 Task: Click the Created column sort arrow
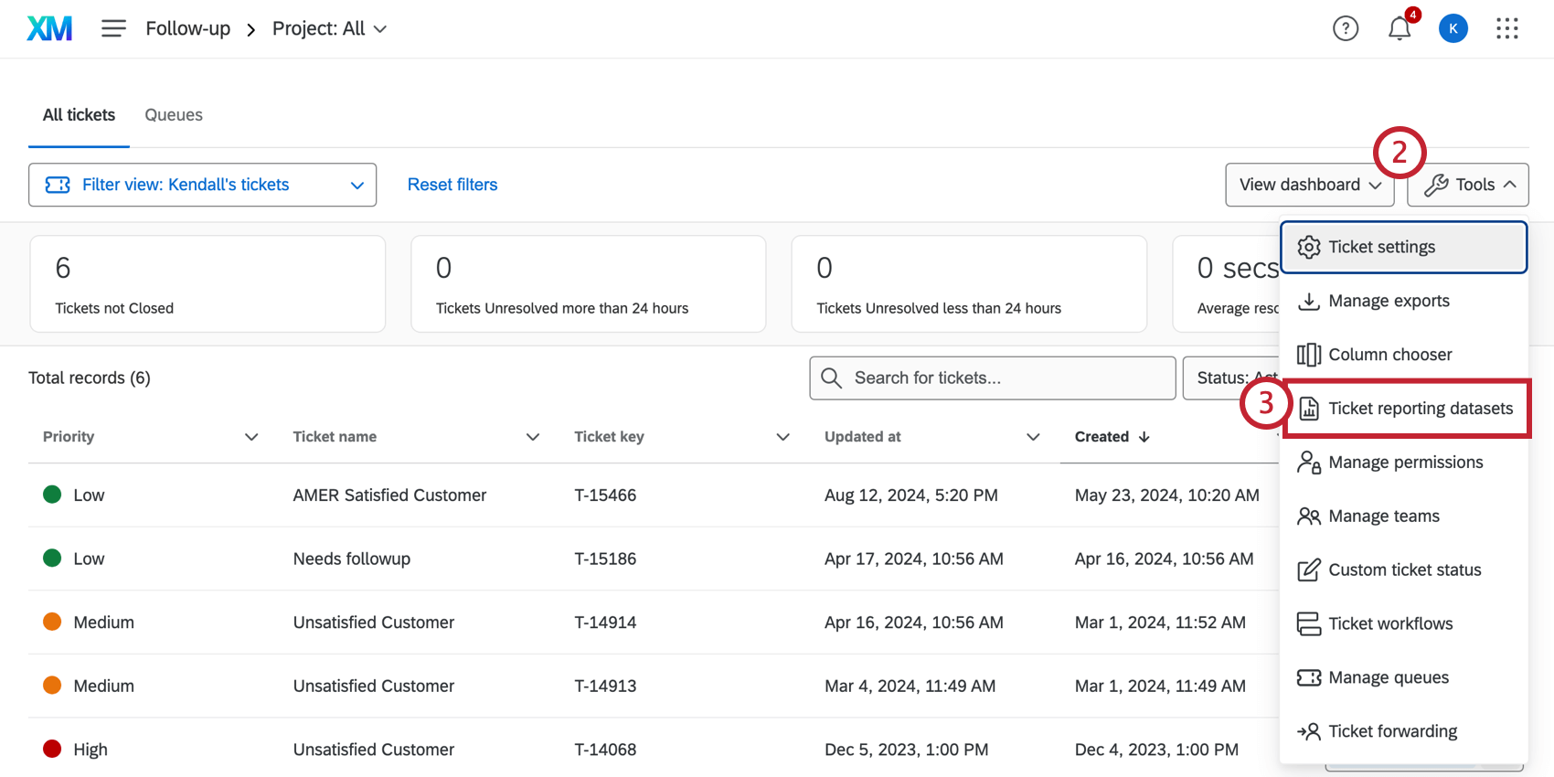[x=1144, y=437]
